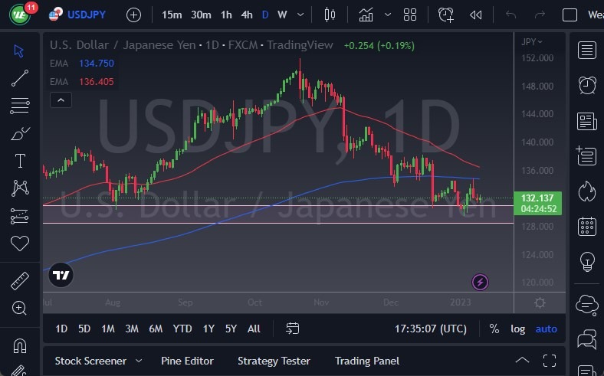Set the range to YTD
Screen dimensions: 604x376
tap(182, 329)
